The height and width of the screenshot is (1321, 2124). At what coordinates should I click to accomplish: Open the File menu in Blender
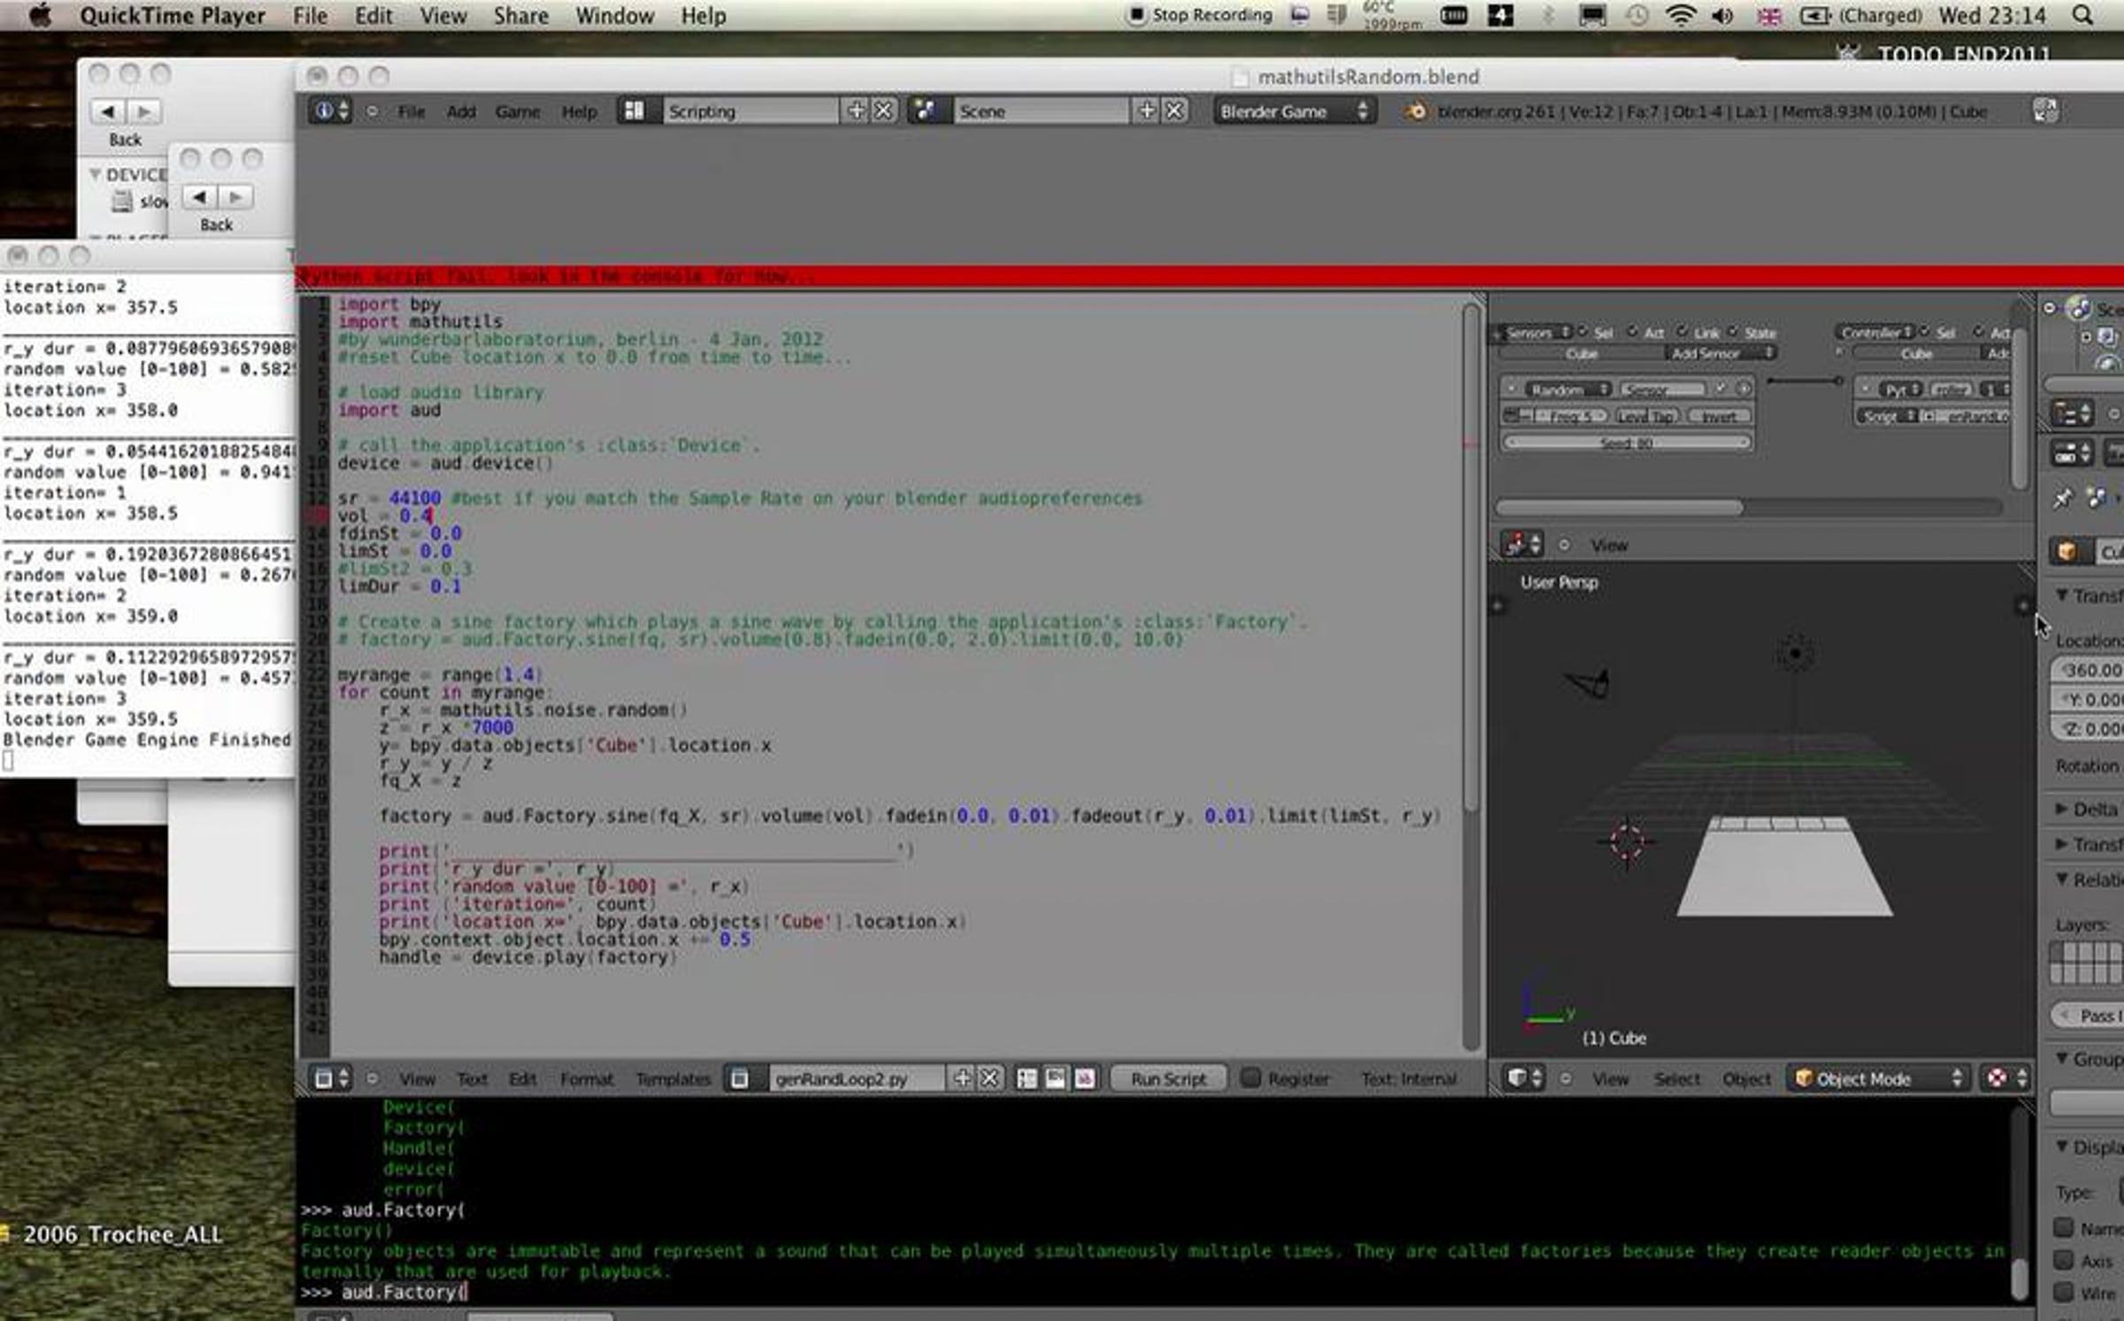coord(412,111)
